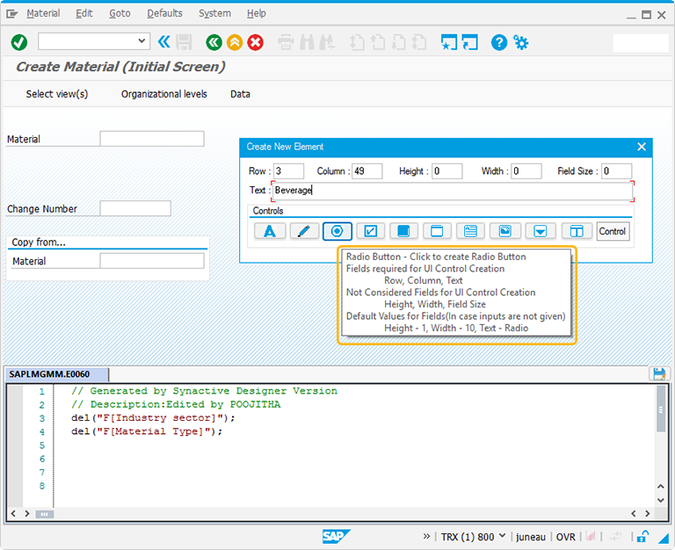Click the Height field in dialog
The image size is (675, 550).
click(447, 170)
